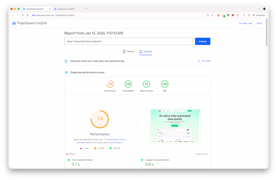Open the extension with green badge
Viewport: 277px width, 180px height.
(x=223, y=16)
